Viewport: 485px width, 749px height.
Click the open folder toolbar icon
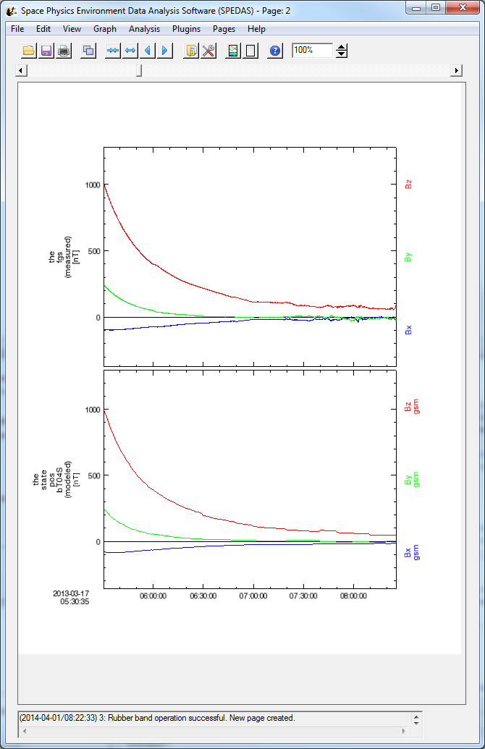pyautogui.click(x=29, y=51)
